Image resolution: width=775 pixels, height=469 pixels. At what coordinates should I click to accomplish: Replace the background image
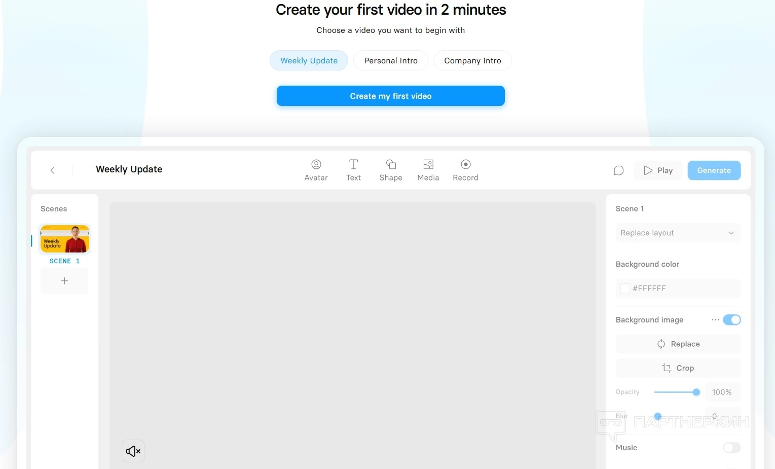click(x=678, y=344)
